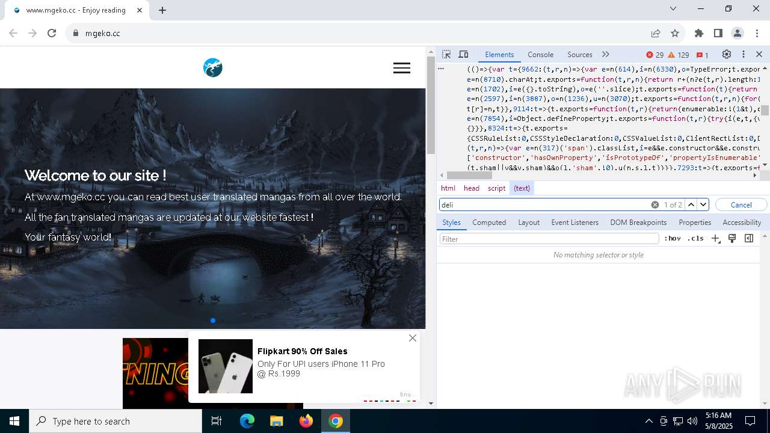Open the Chrome main menu

tap(757, 33)
